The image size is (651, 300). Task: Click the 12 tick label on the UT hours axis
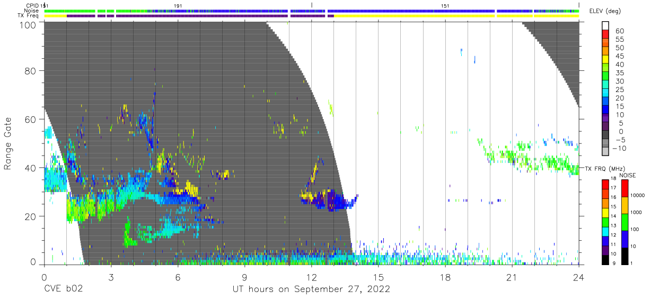(x=311, y=277)
